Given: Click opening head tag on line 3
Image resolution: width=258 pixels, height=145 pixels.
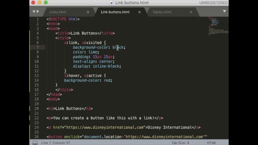Looking at the screenshot, I should pos(53,29).
